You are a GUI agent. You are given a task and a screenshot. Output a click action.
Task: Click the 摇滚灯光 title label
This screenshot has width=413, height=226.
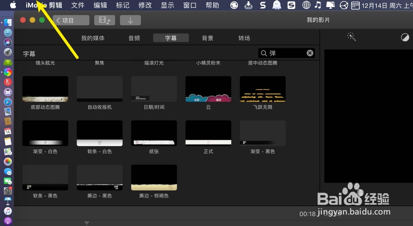coord(154,63)
